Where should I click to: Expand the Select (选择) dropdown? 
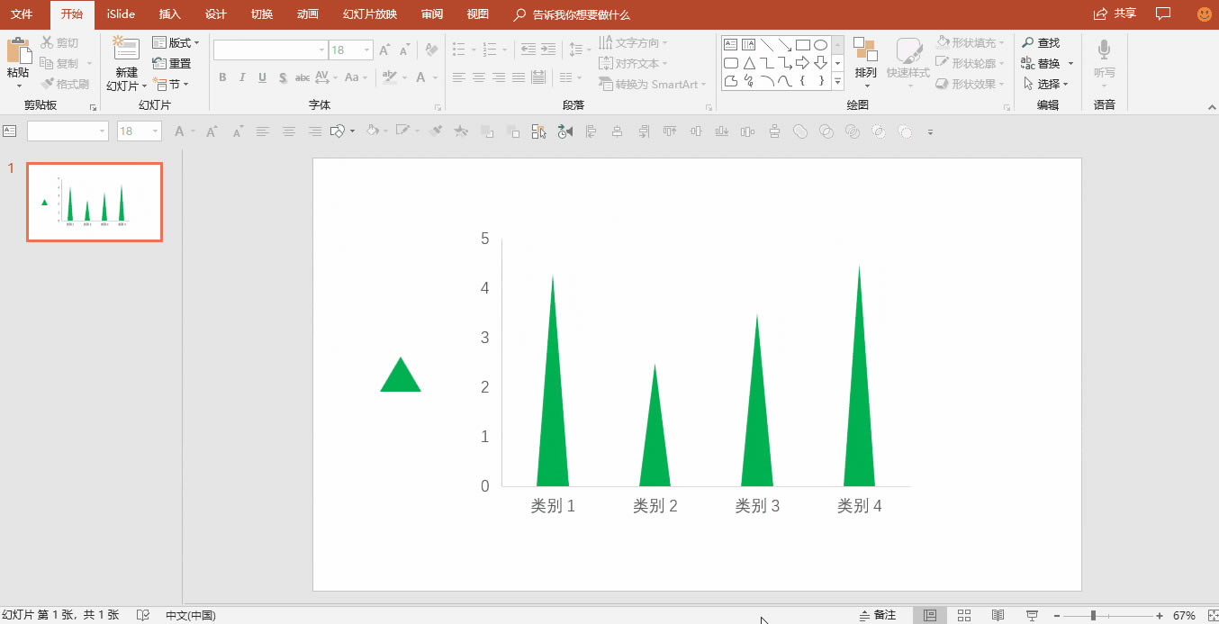[1065, 85]
